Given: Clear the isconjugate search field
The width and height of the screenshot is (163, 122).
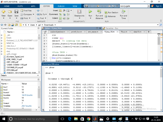Looking at the screenshot, I should coord(149,6).
